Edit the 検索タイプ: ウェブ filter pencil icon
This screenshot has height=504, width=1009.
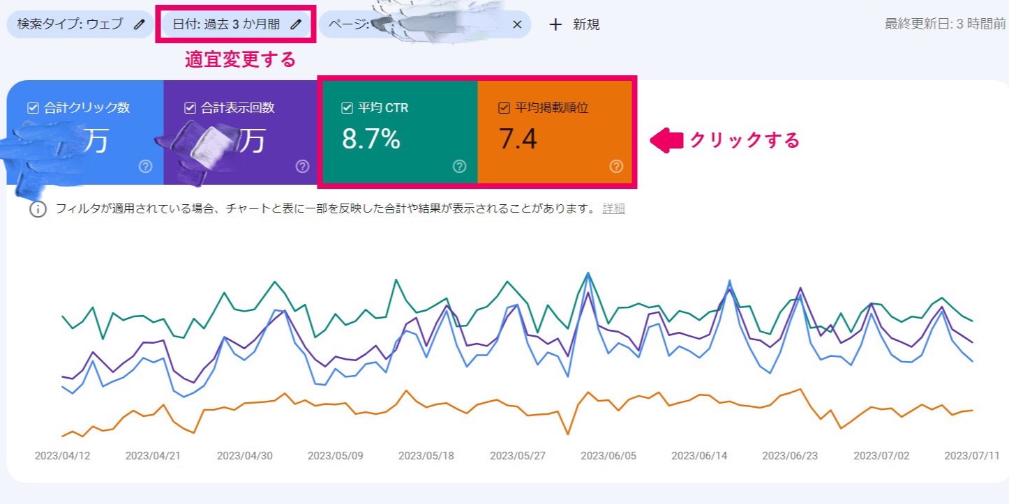(140, 24)
